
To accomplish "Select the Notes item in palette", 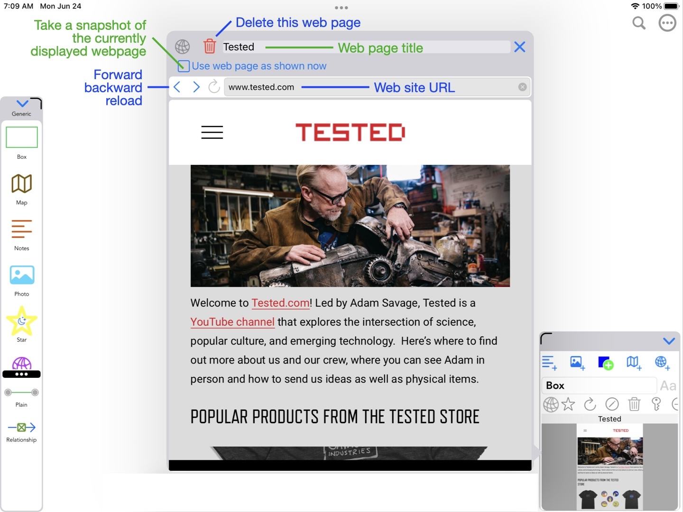I will click(x=22, y=229).
